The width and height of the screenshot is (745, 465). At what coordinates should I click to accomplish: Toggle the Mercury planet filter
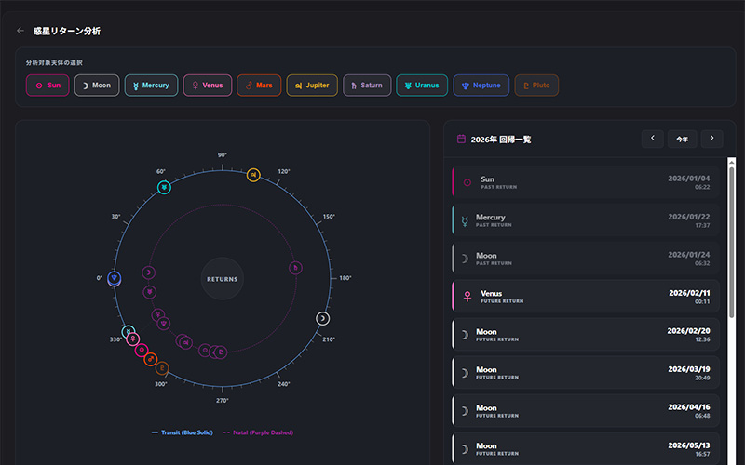click(x=151, y=86)
